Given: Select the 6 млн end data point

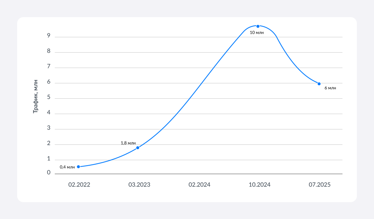Looking at the screenshot, I should pos(319,84).
